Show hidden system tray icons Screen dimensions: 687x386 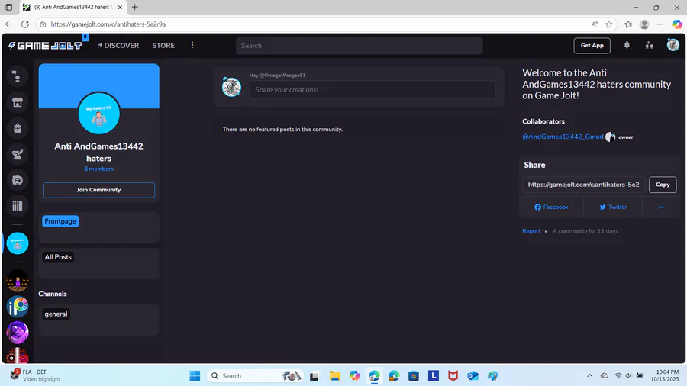pyautogui.click(x=590, y=375)
